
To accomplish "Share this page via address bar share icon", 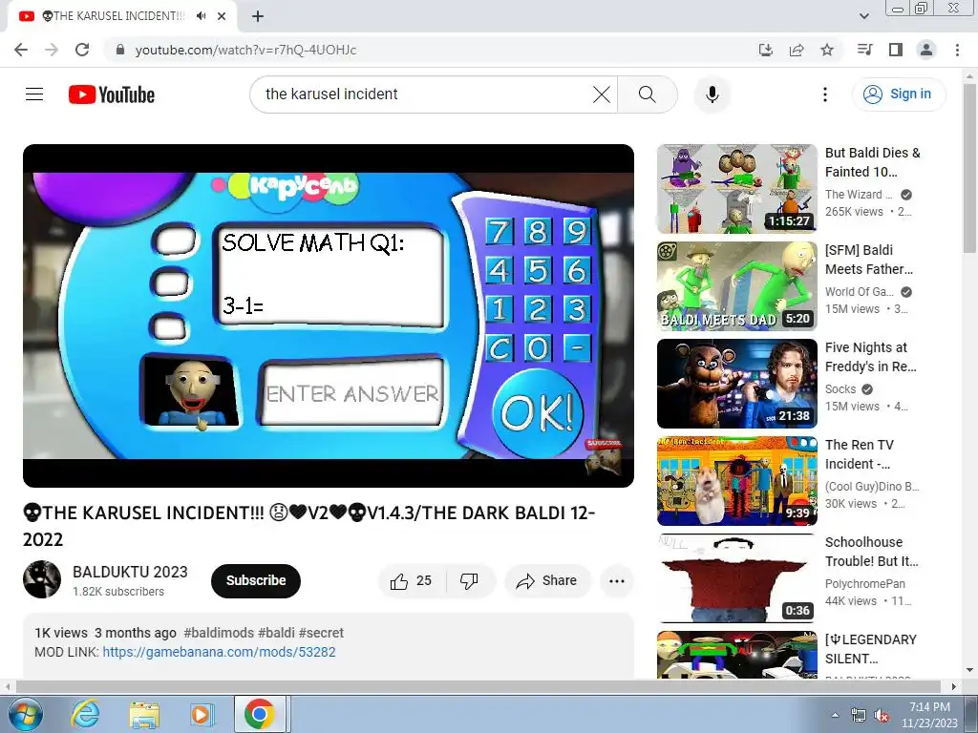I will [x=797, y=50].
